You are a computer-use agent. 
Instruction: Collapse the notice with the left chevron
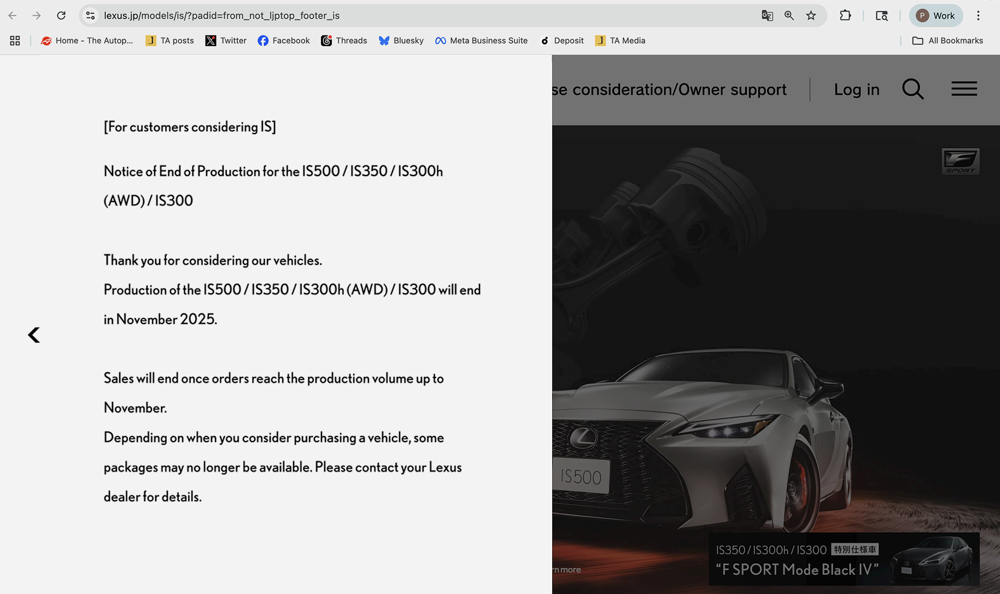point(33,335)
